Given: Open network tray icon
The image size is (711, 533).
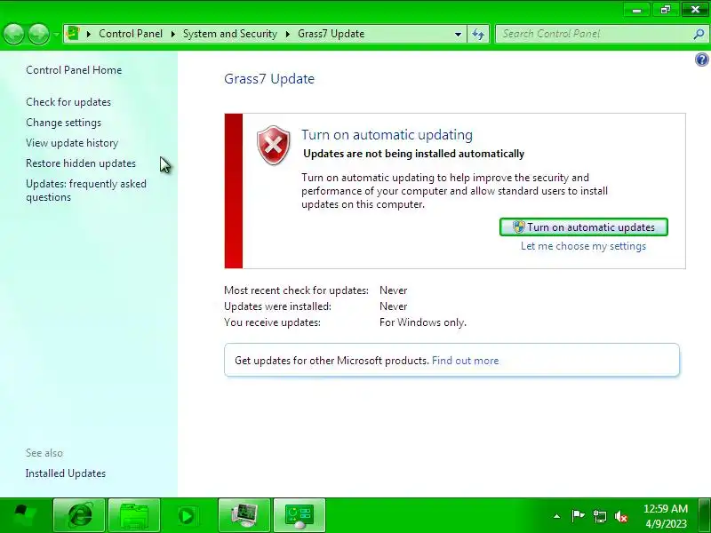Looking at the screenshot, I should 599,516.
